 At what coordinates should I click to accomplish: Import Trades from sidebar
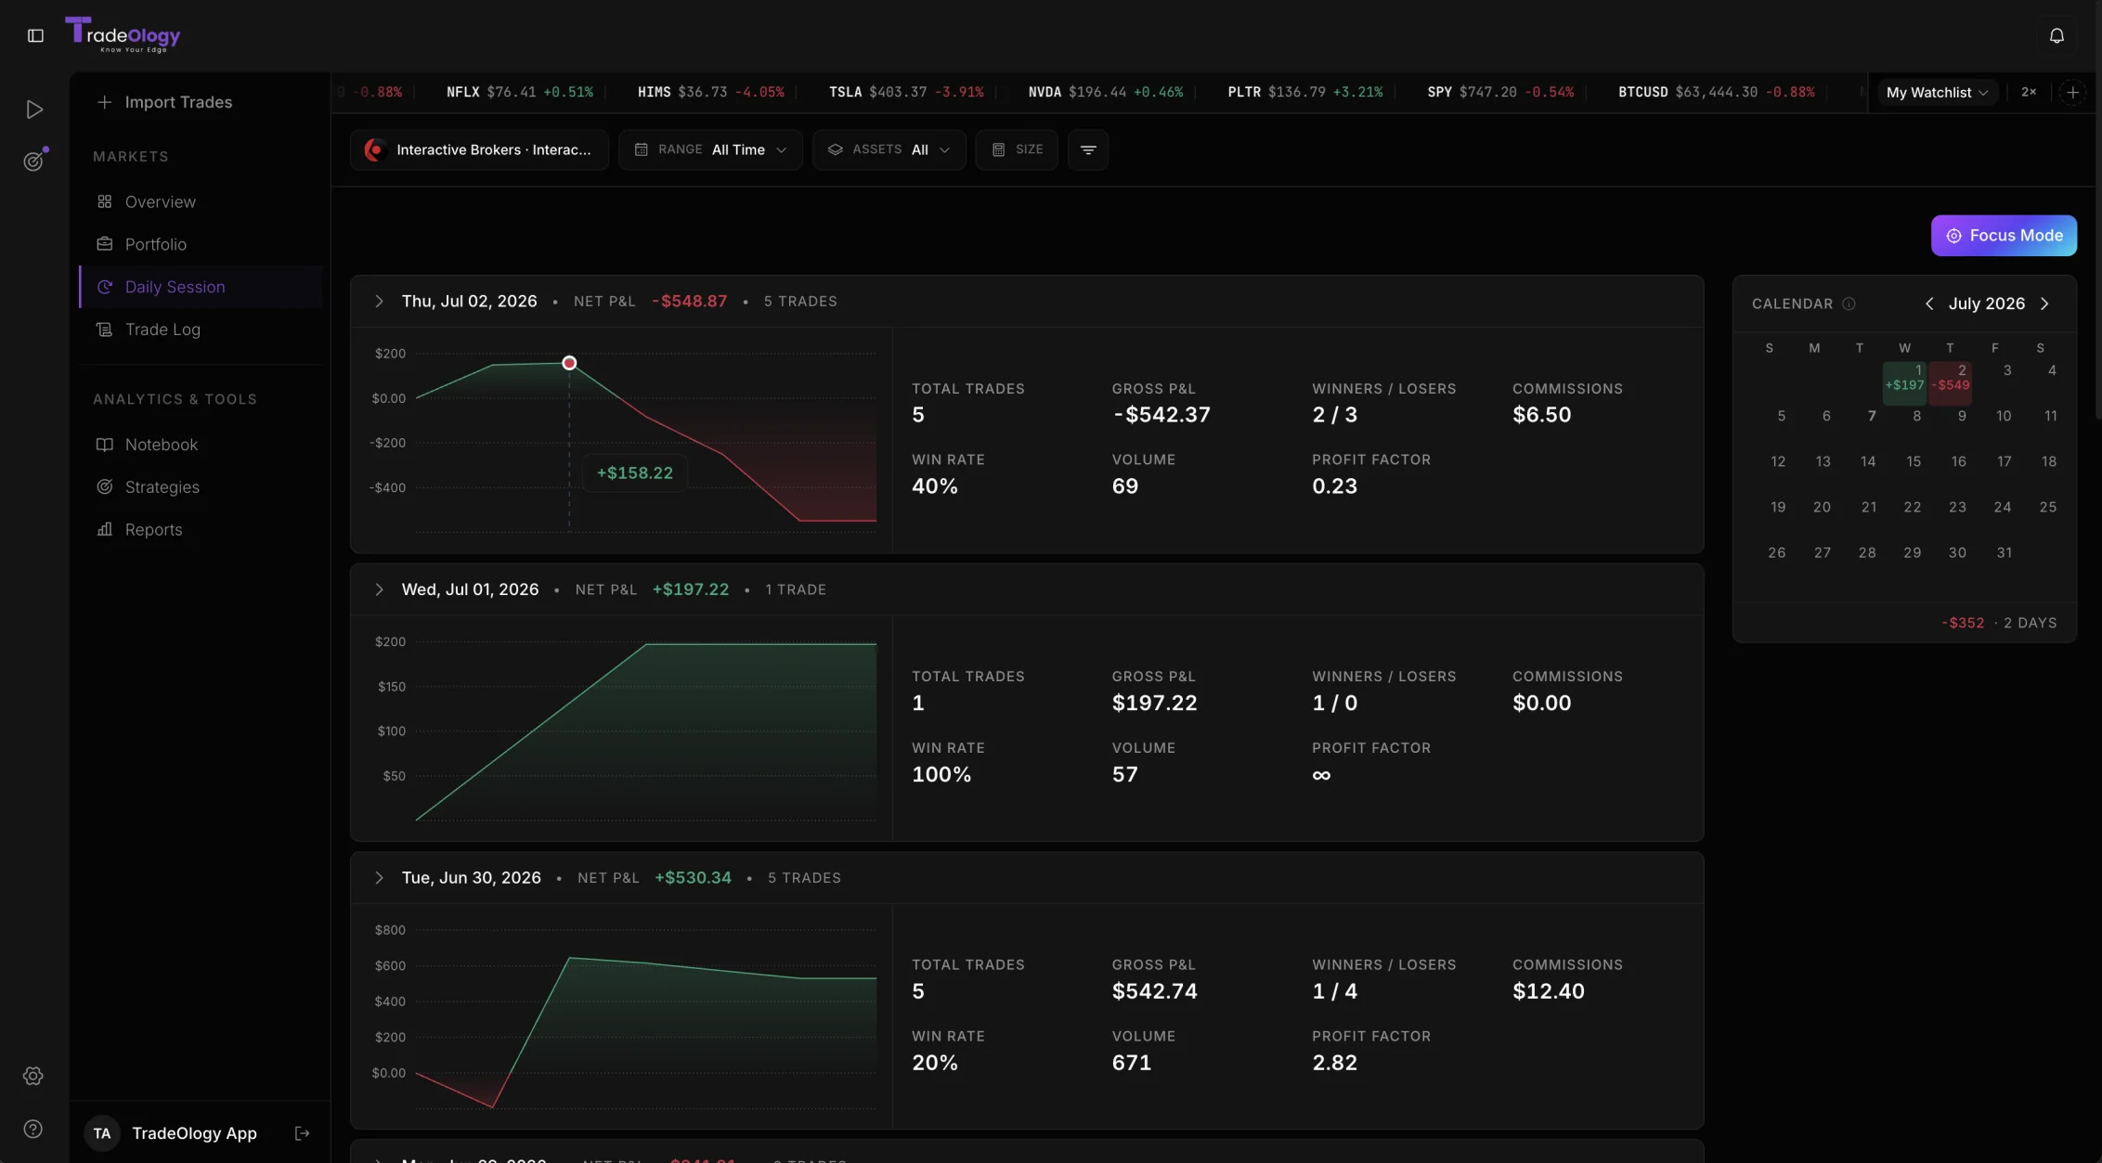(165, 102)
